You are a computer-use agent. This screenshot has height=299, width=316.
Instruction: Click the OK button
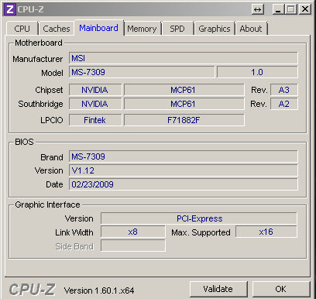click(281, 289)
